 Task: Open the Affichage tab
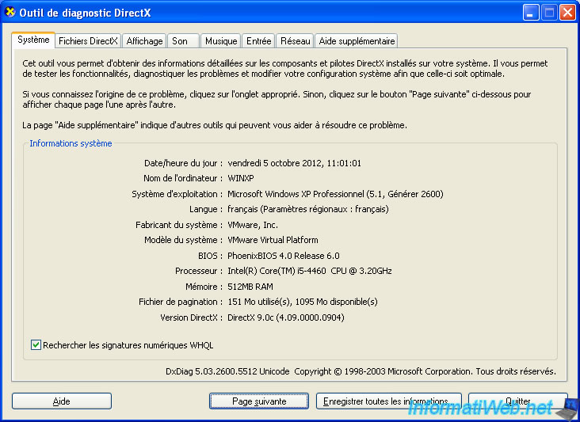(x=144, y=41)
